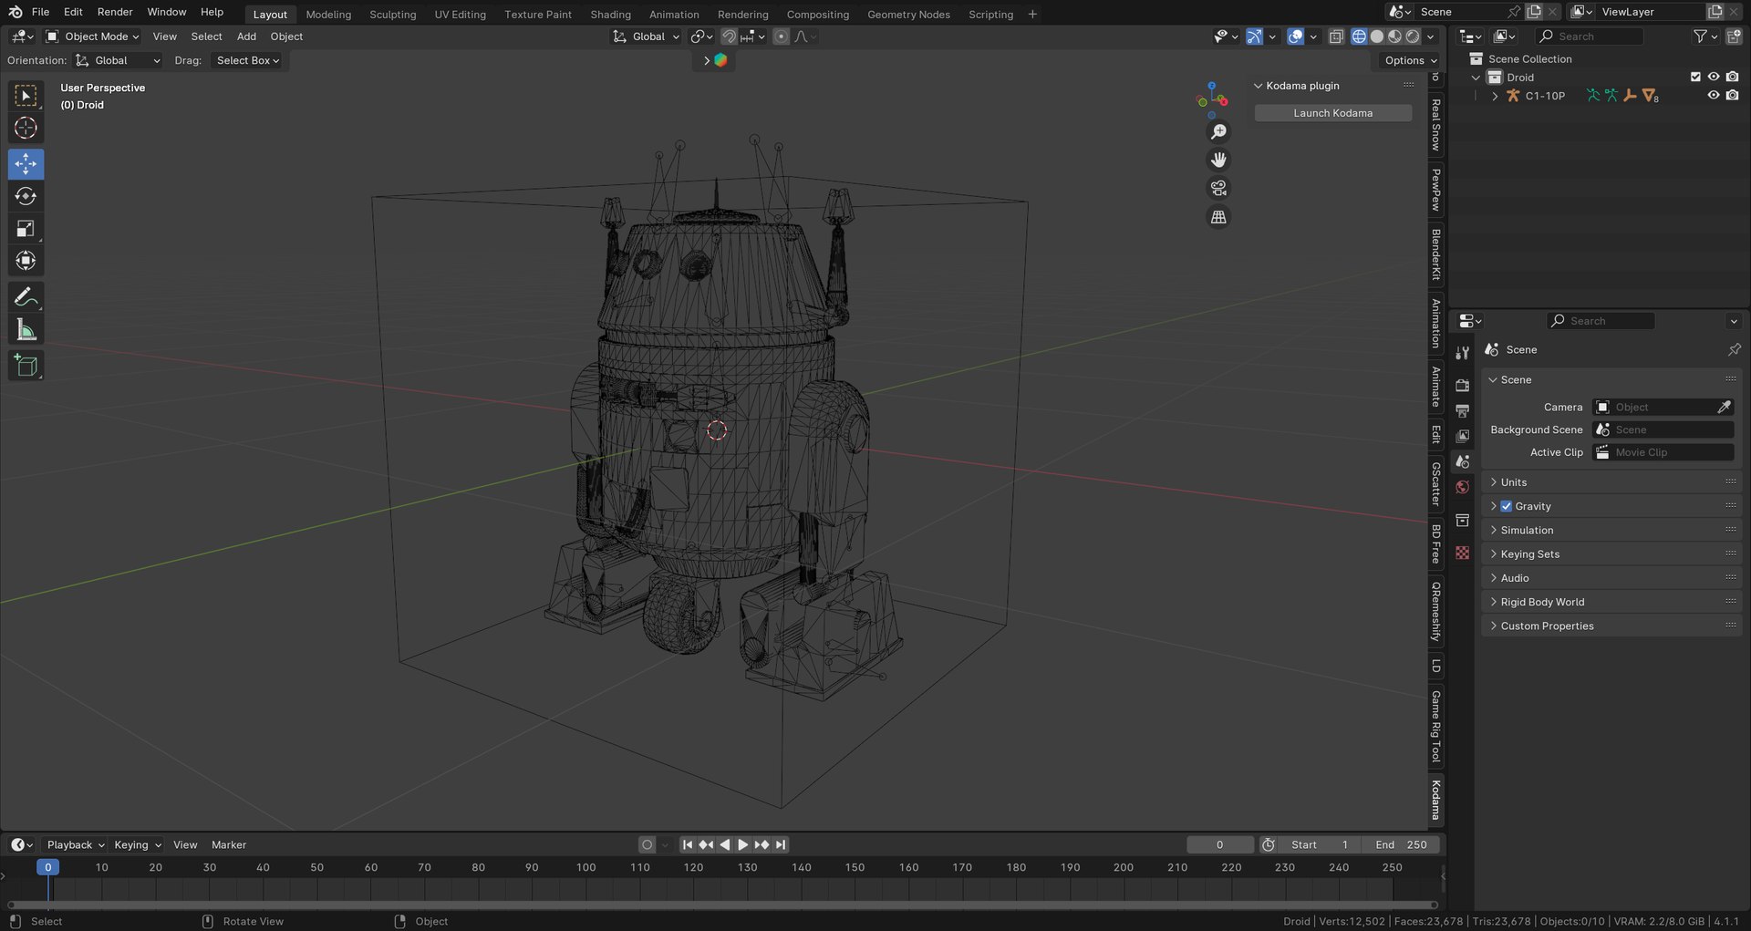The image size is (1751, 931).
Task: Toggle proportional editing
Action: point(781,36)
